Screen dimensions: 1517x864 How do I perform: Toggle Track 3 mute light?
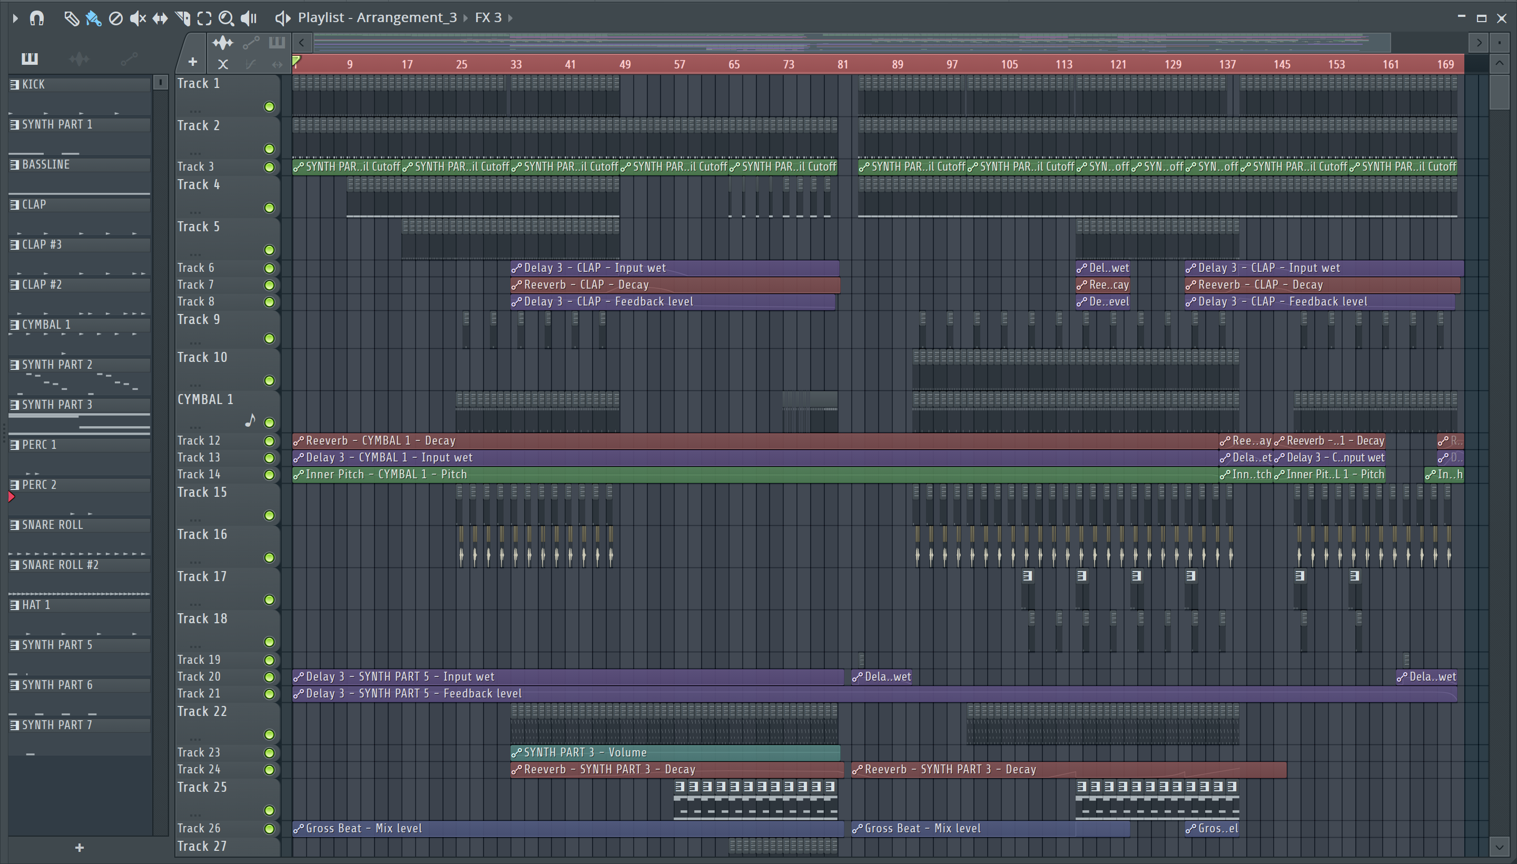269,168
